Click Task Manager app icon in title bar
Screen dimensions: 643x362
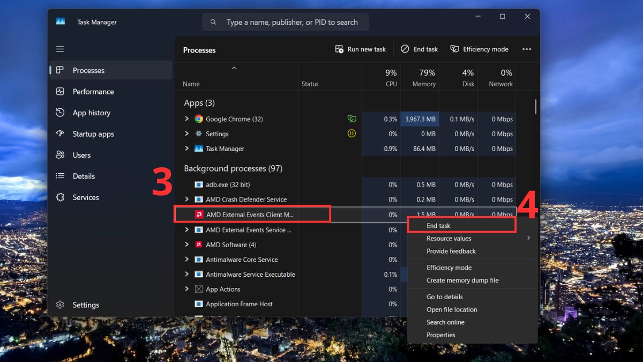click(61, 22)
